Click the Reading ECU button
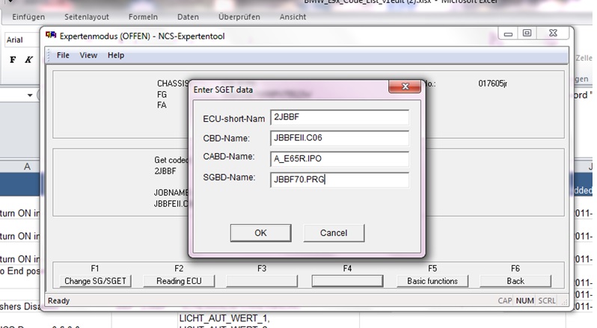This screenshot has height=328, width=597. coord(179,281)
